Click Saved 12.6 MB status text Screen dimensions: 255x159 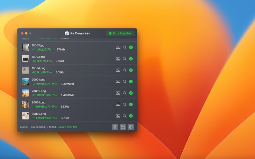point(68,127)
